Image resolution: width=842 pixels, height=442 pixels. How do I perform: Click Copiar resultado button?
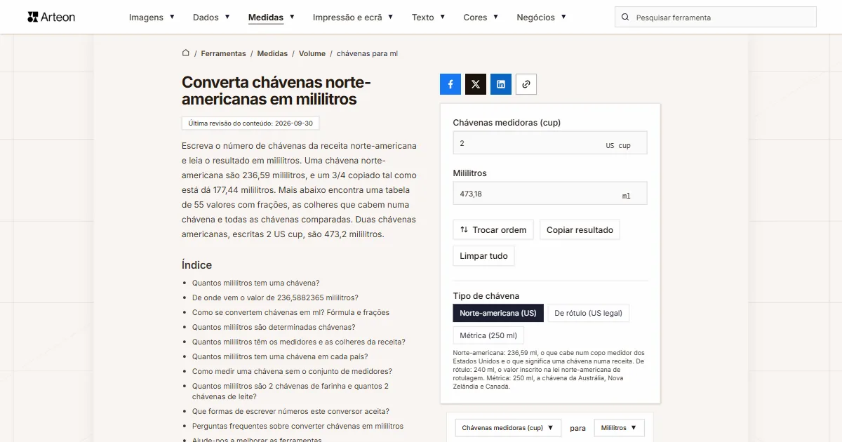(580, 230)
